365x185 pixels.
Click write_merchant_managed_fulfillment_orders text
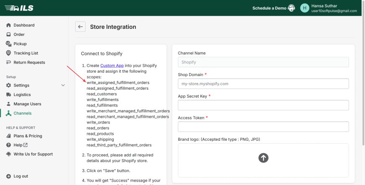[128, 111]
